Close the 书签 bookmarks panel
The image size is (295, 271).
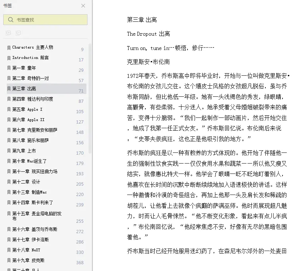tap(83, 6)
